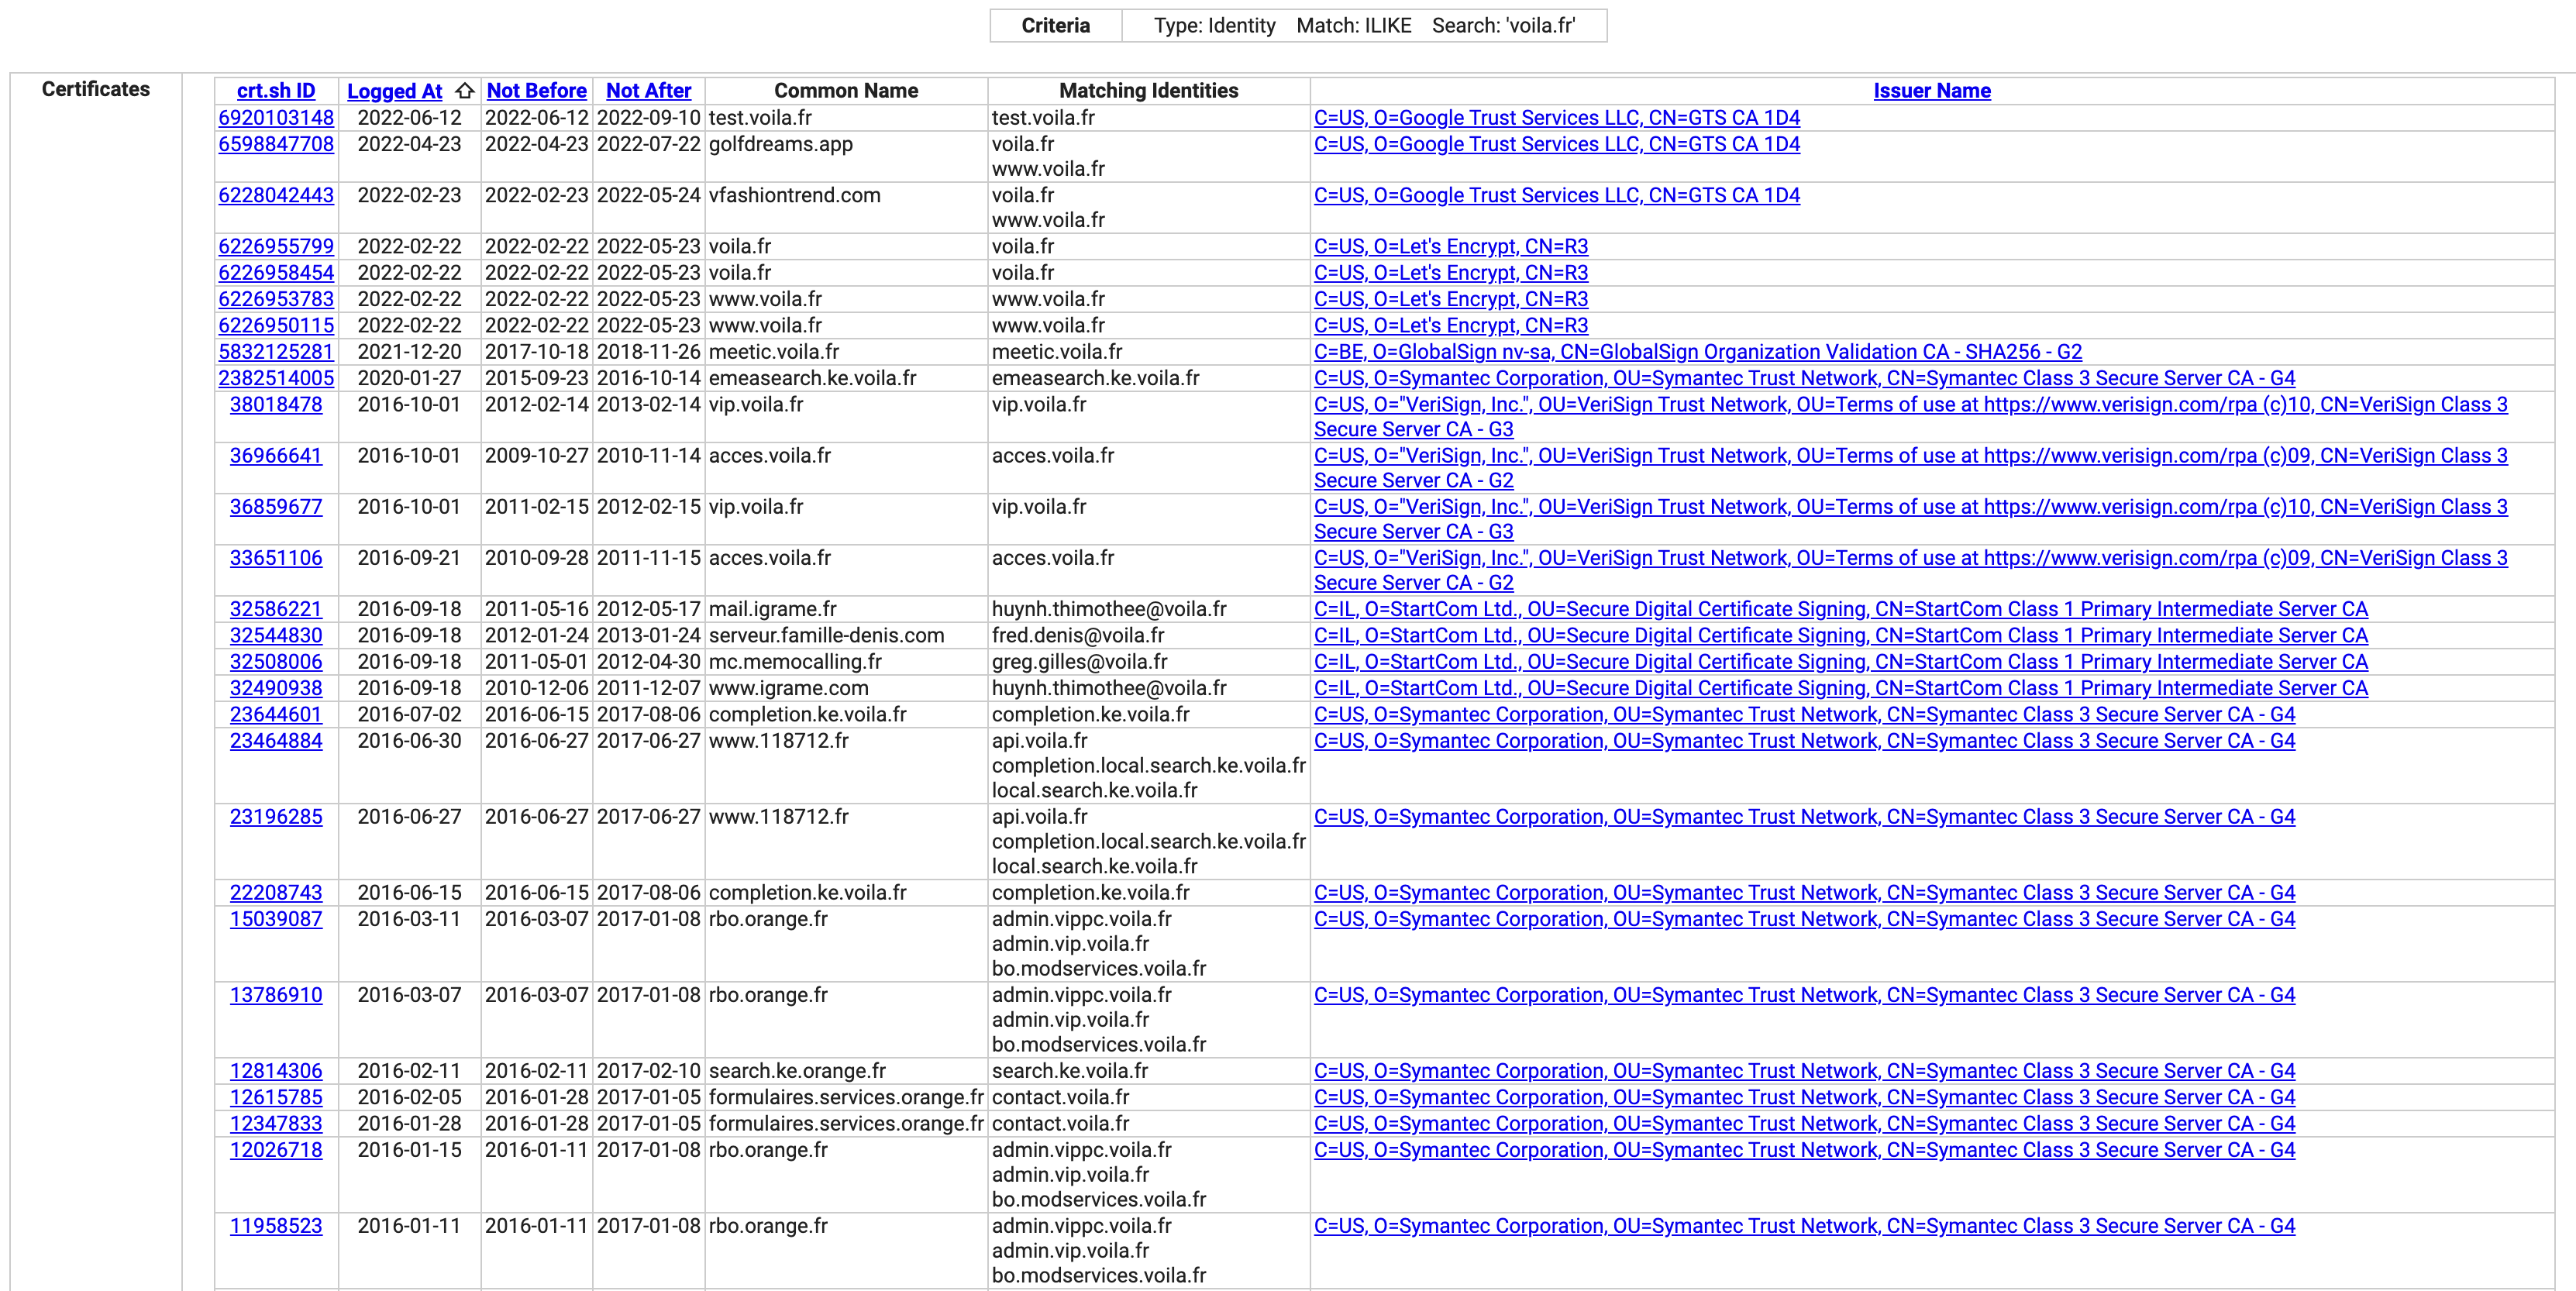Open certificate ID 5832125281
This screenshot has height=1291, width=2576.
coord(276,352)
